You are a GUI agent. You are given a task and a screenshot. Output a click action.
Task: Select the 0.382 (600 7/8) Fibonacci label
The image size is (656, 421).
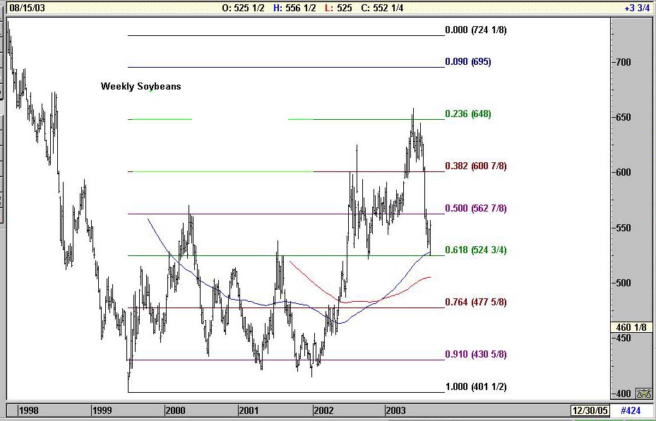pos(476,166)
